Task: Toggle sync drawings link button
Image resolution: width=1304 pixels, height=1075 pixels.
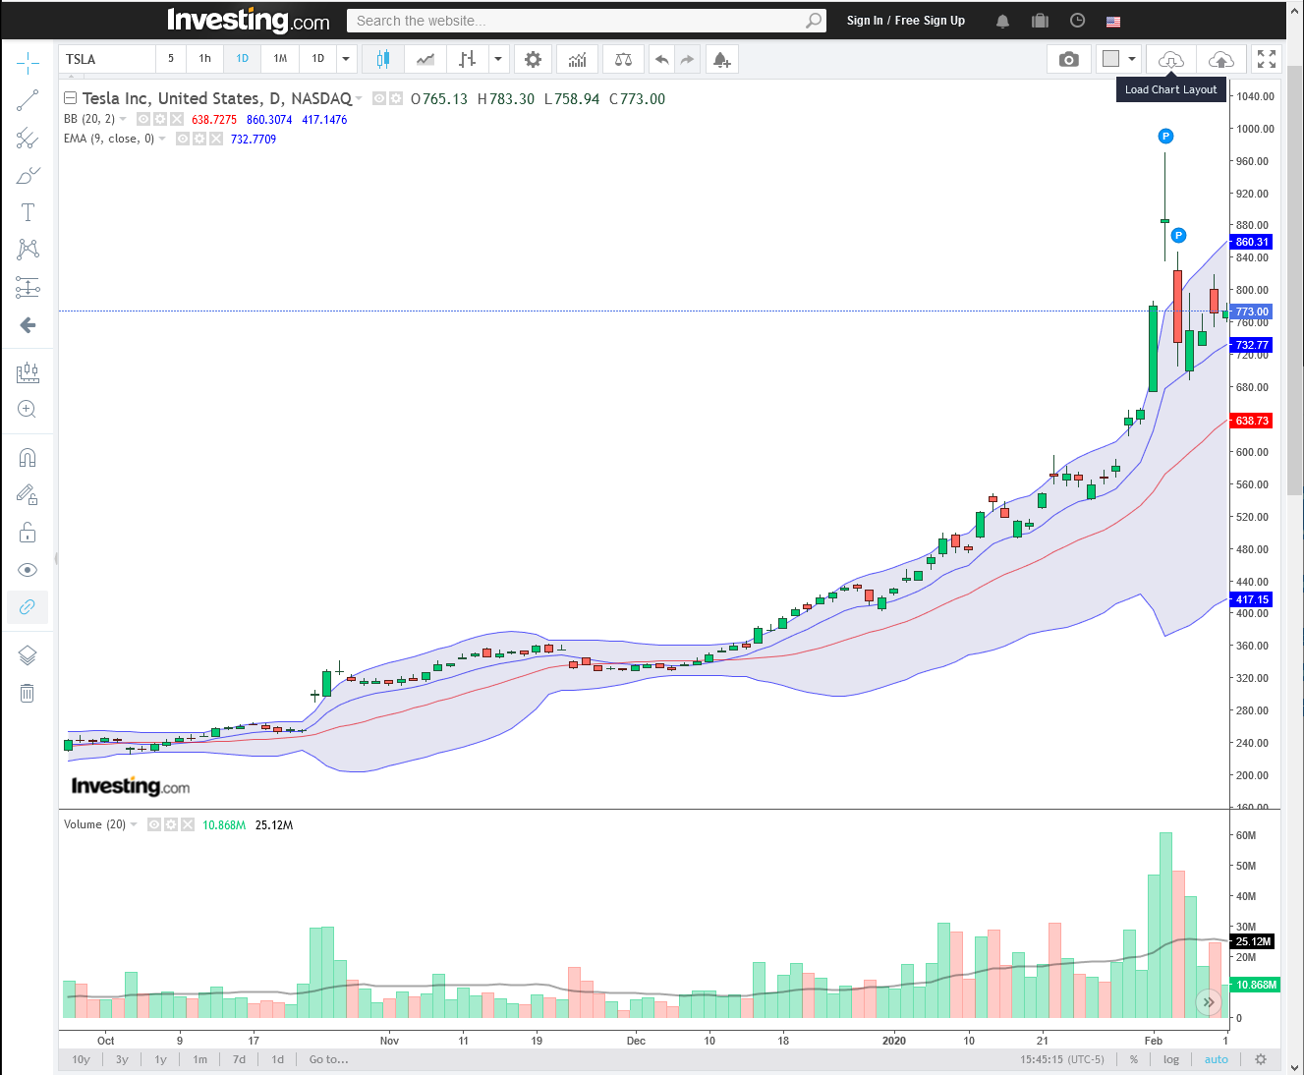Action: tap(28, 607)
